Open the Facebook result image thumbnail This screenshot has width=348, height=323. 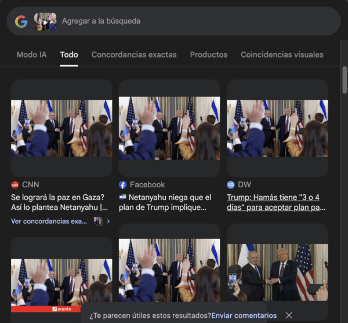click(169, 128)
